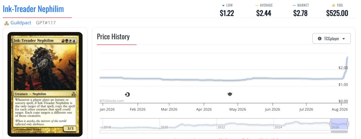This screenshot has height=139, width=361.
Task: Click the Jul 2026 axis label
Action: click(307, 109)
